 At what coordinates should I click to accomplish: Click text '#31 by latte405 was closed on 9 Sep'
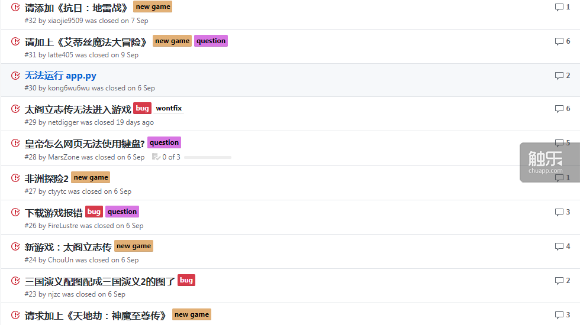coord(82,55)
